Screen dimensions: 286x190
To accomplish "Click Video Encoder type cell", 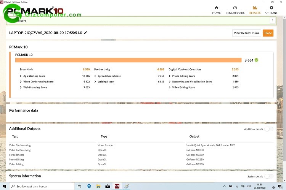I will [106, 145].
